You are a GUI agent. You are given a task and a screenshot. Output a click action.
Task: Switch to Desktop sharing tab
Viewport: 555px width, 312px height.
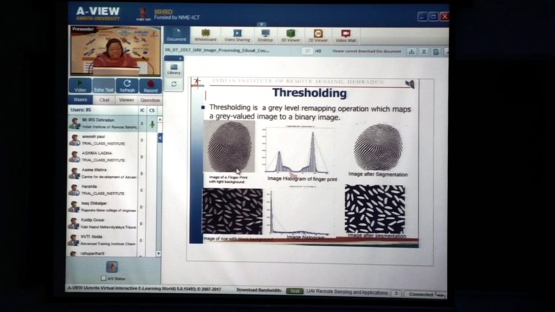click(x=265, y=35)
